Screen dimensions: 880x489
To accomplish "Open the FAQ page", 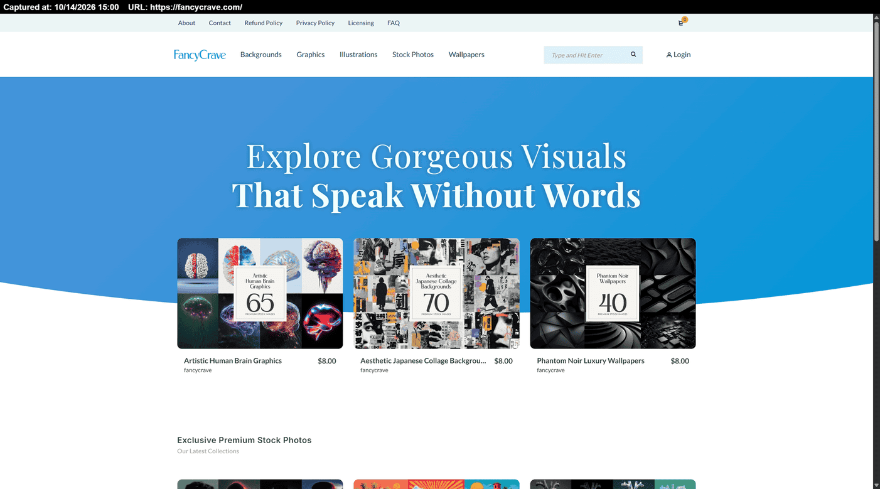I will pos(394,23).
